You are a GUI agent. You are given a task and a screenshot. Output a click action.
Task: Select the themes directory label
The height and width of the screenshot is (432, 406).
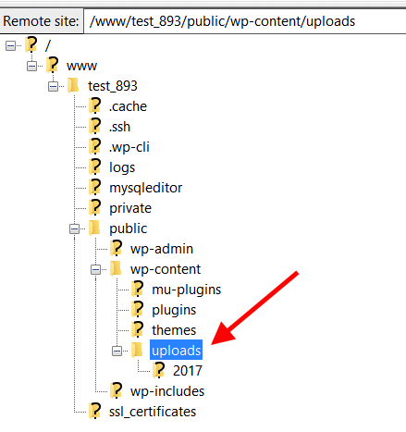pyautogui.click(x=174, y=330)
